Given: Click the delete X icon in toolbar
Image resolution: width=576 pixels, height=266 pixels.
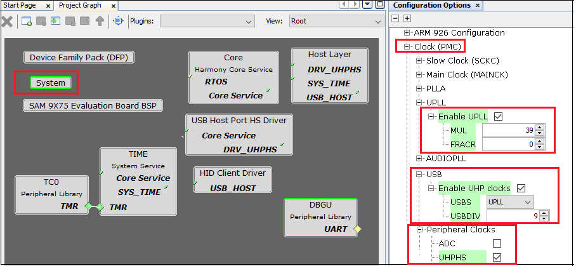Looking at the screenshot, I should pos(7,21).
